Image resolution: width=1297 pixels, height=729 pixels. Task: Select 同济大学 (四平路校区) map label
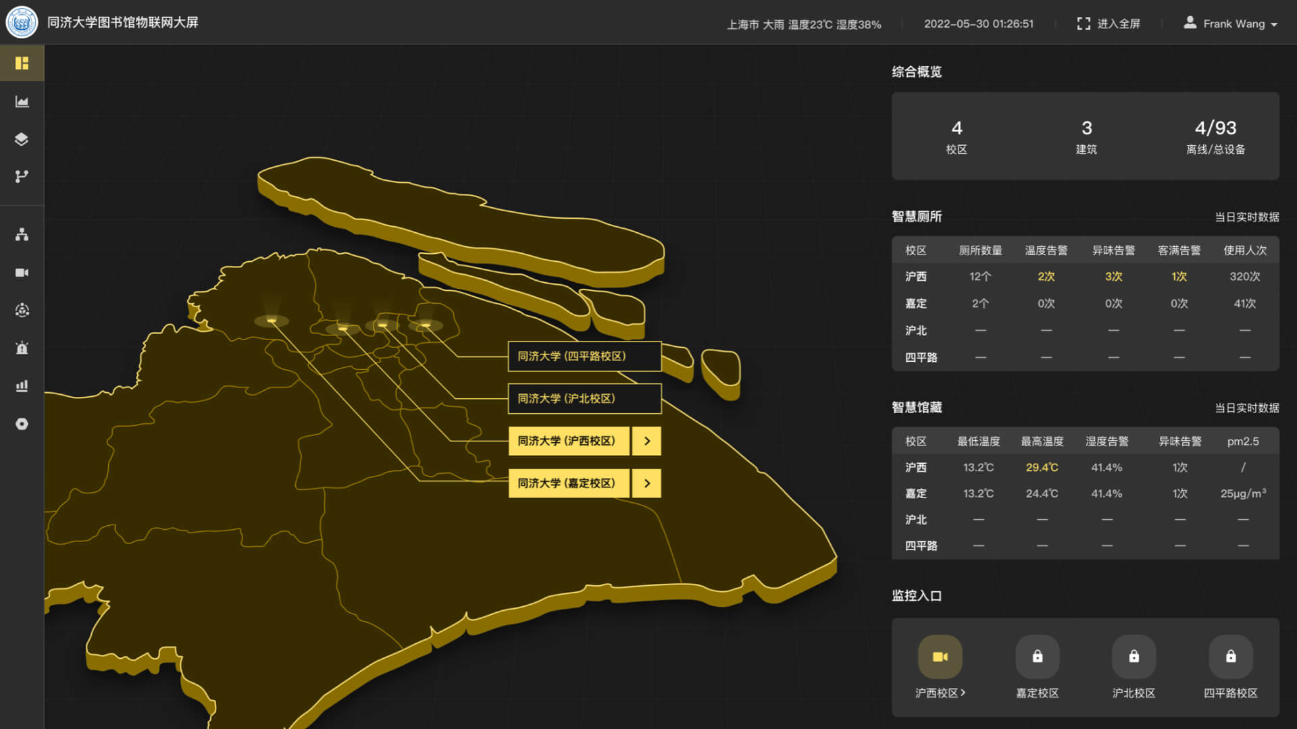(x=584, y=356)
